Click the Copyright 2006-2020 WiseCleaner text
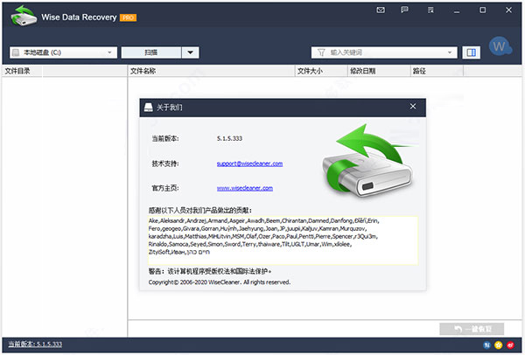Image resolution: width=525 pixels, height=355 pixels. pos(220,282)
